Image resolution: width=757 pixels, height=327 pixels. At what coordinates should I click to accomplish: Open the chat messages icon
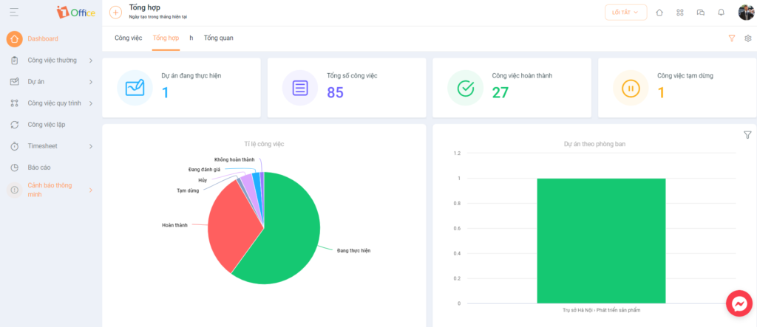701,13
